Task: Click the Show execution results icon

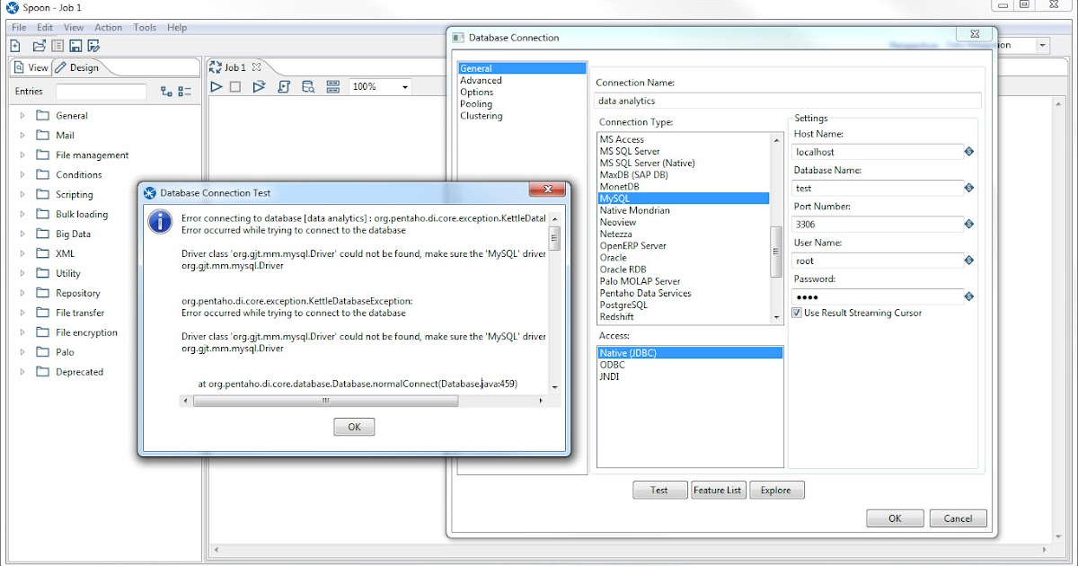Action: coord(333,87)
